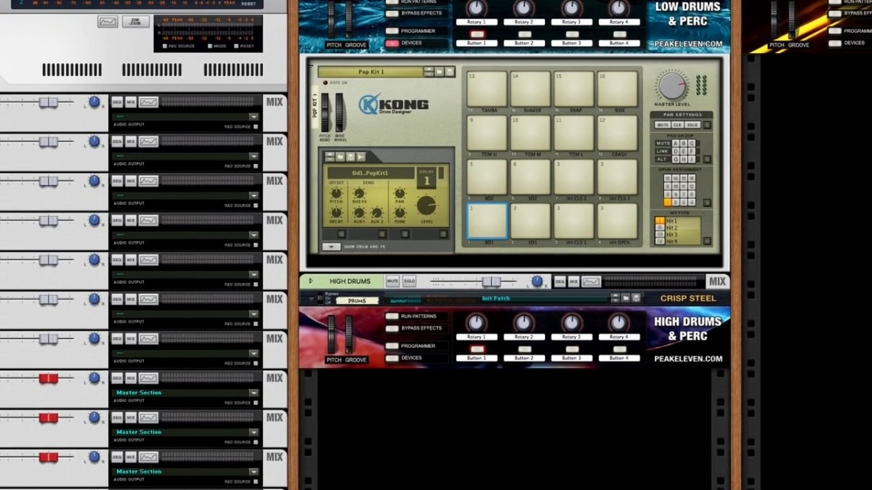Click the drum Pan knob
The height and width of the screenshot is (490, 872).
[400, 193]
